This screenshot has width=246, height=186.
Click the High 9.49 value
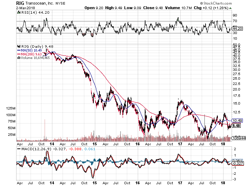[x=114, y=8]
